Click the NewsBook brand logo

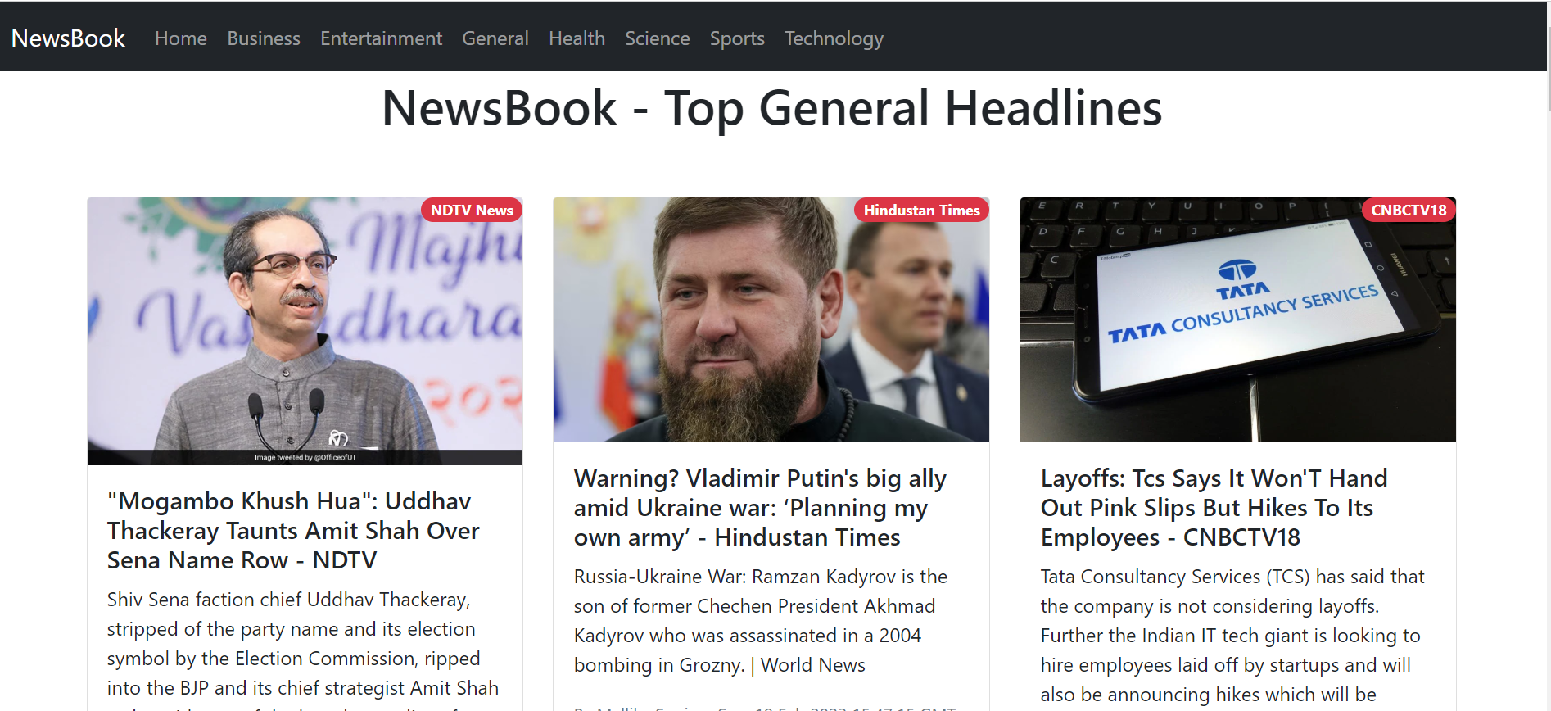[68, 38]
